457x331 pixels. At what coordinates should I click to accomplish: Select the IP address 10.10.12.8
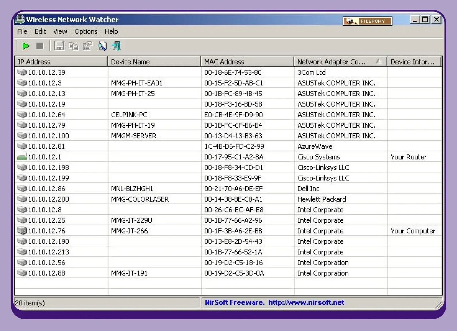45,210
